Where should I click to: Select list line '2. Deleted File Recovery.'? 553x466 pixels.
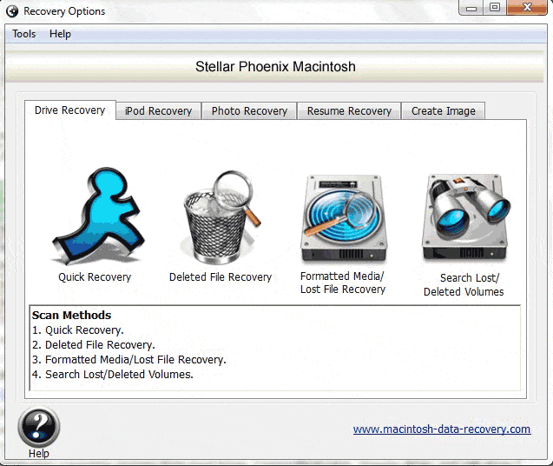(x=94, y=345)
